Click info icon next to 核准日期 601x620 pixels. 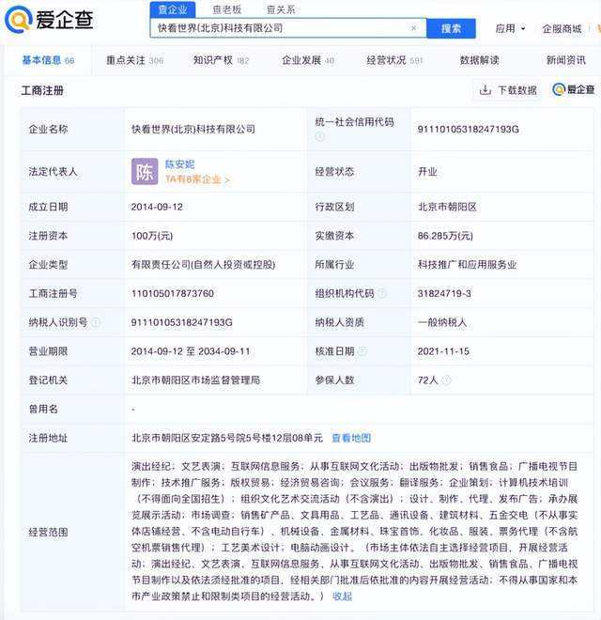362,350
